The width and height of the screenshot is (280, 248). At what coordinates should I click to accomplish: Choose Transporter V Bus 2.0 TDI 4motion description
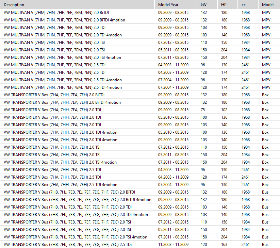[76, 215]
